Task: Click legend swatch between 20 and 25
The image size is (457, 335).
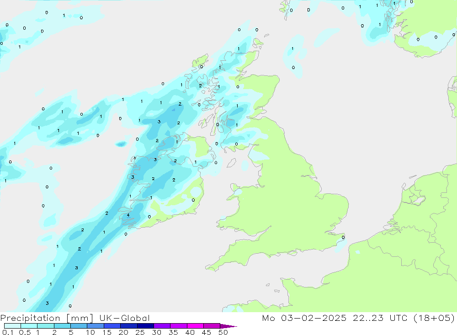Action: coord(129,326)
